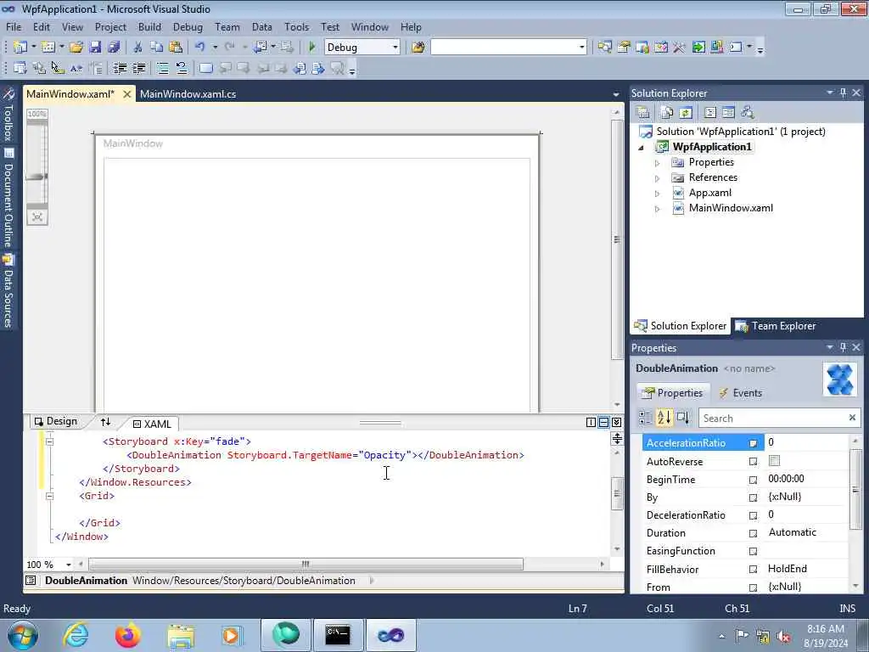This screenshot has height=652, width=869.
Task: Expand the References node
Action: pyautogui.click(x=658, y=178)
